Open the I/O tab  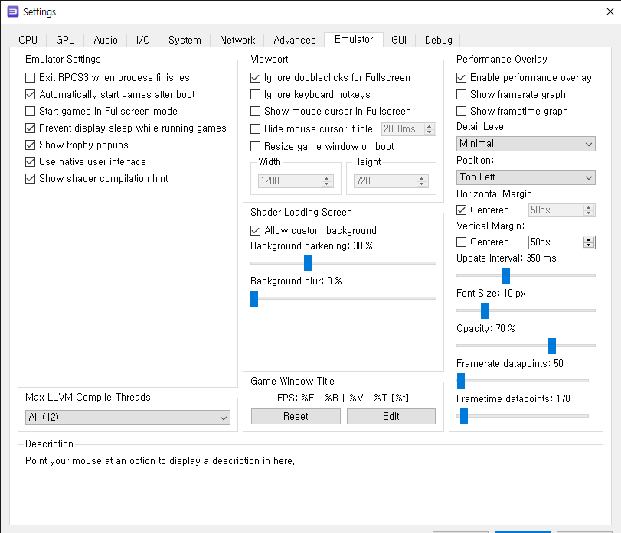click(x=143, y=41)
